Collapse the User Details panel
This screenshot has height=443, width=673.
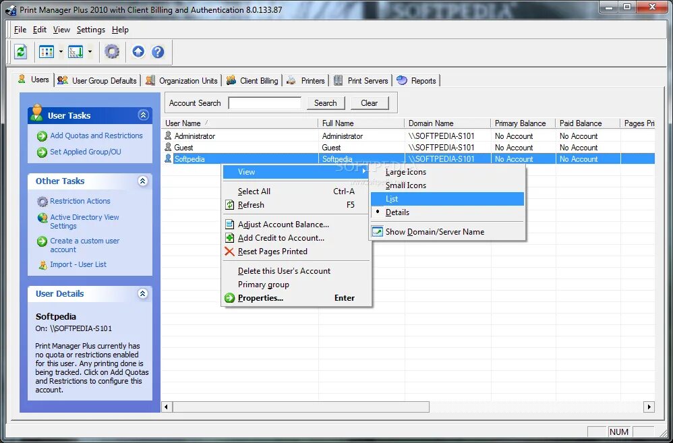[143, 293]
